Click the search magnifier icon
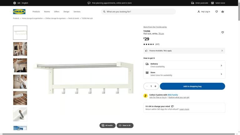Image resolution: width=240 pixels, height=135 pixels. pyautogui.click(x=104, y=12)
